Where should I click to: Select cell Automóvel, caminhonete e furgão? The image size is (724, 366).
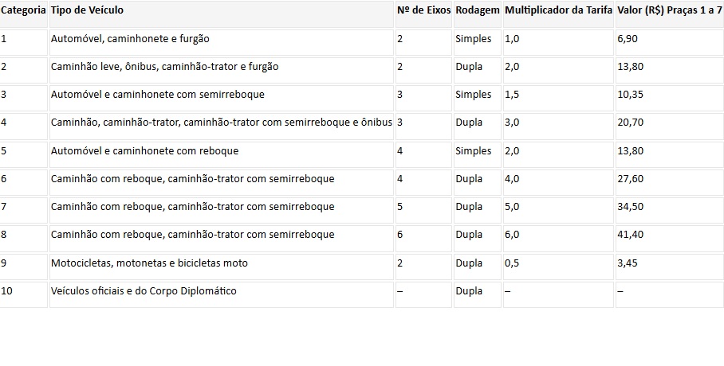221,42
